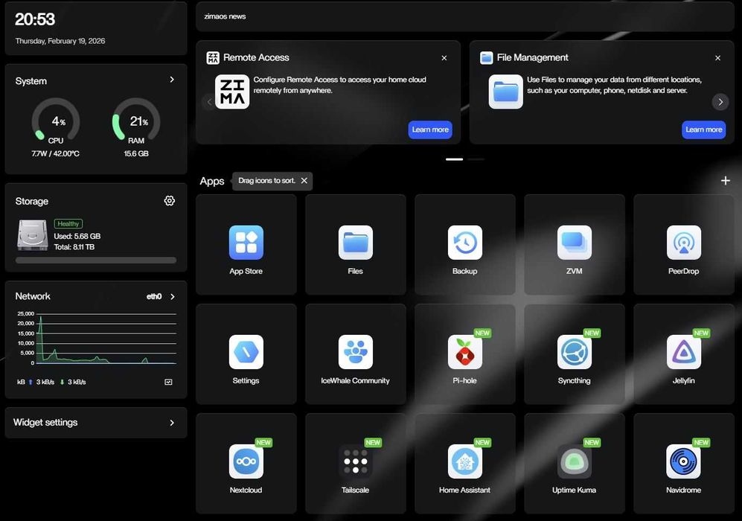Open the Navidrome app
This screenshot has height=521, width=742.
[683, 461]
